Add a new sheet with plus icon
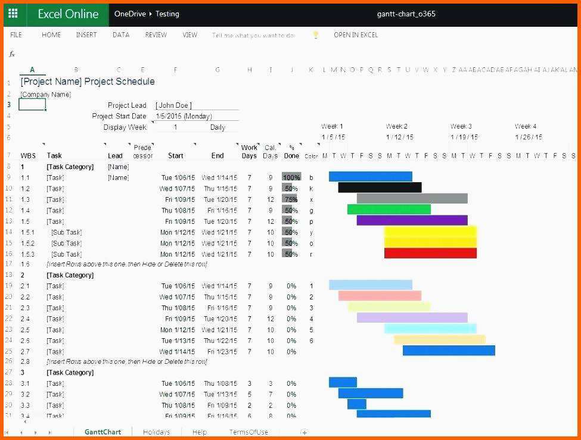The image size is (581, 440). click(x=304, y=432)
